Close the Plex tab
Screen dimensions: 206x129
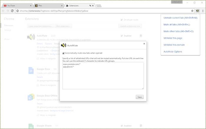click(x=62, y=6)
